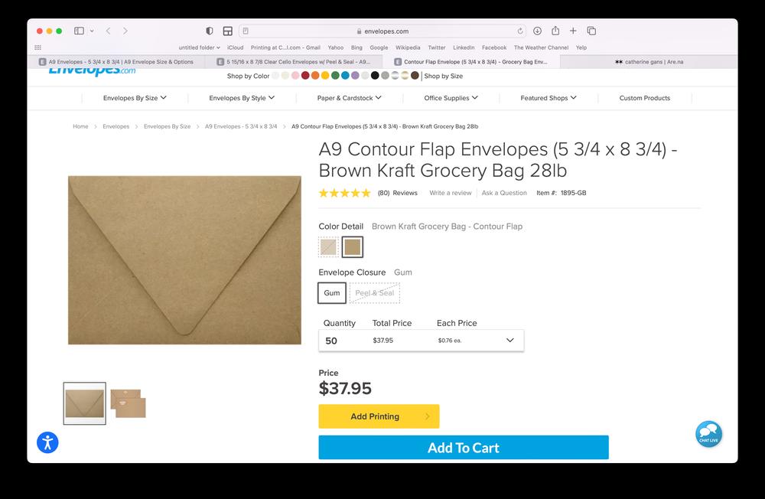Viewport: 765px width, 499px height.
Task: Open the accessibility options button
Action: click(x=47, y=442)
